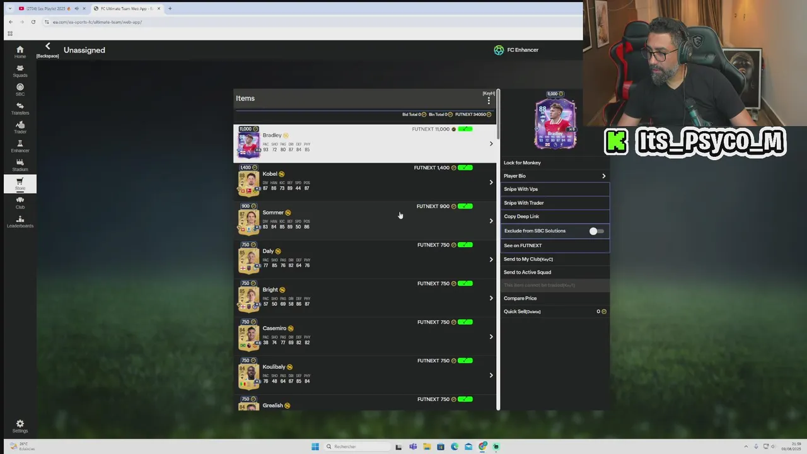The image size is (807, 454).
Task: Expand Bradley row details chevron
Action: [x=491, y=144]
